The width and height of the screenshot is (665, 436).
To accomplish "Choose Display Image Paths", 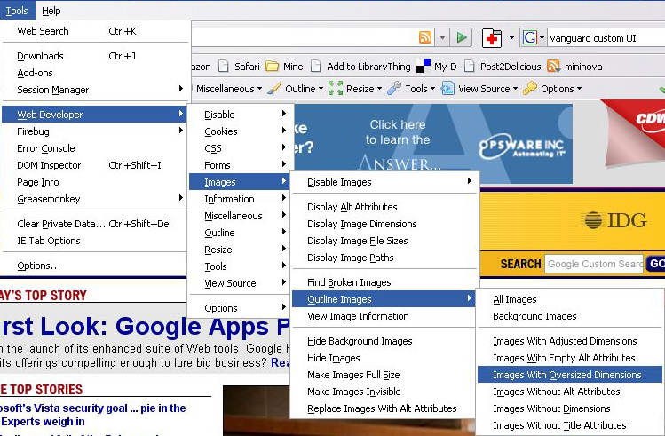I will point(384,258).
